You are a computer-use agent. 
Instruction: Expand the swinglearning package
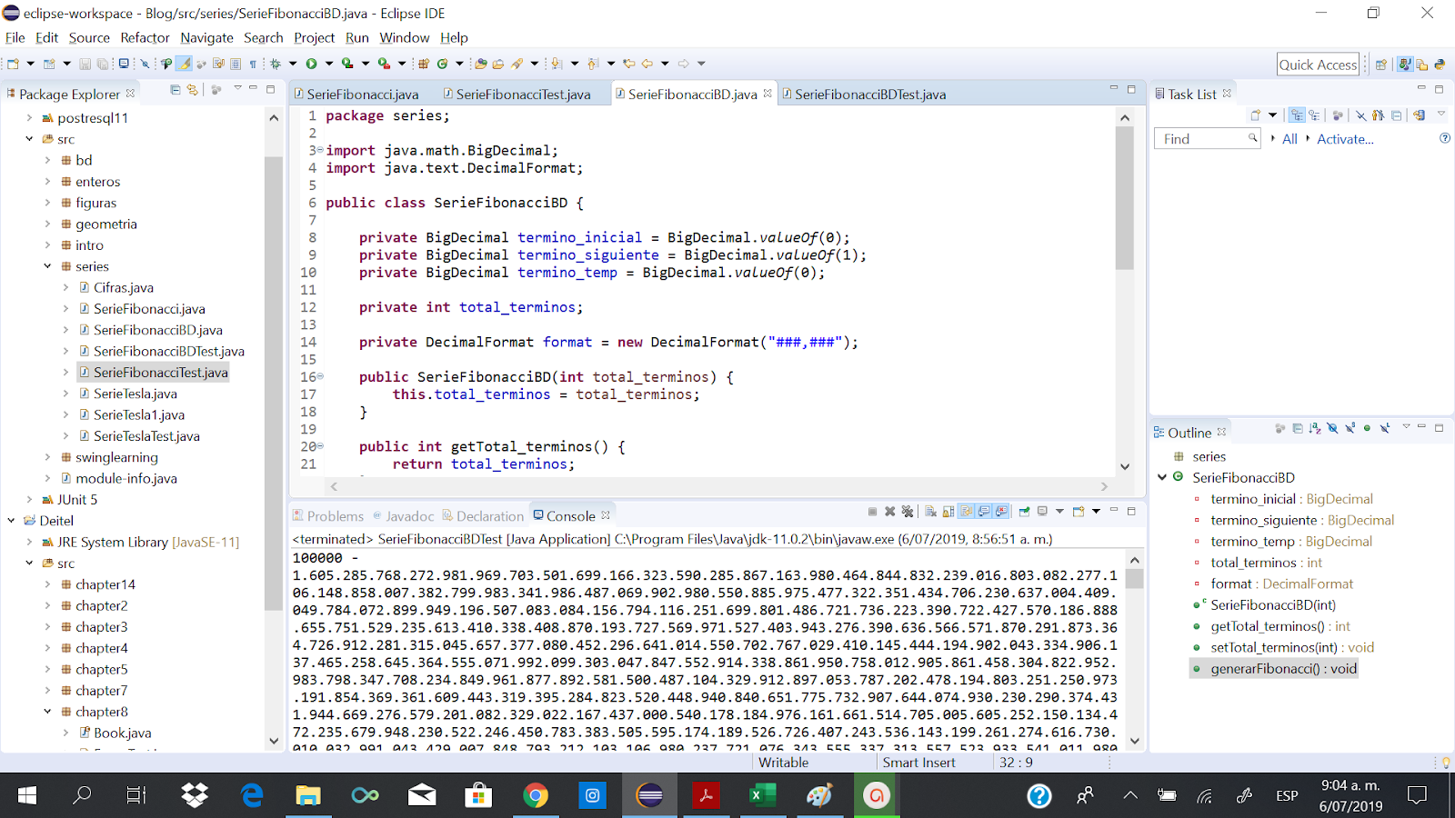(47, 457)
